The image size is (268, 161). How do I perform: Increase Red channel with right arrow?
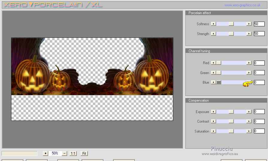[249, 63]
